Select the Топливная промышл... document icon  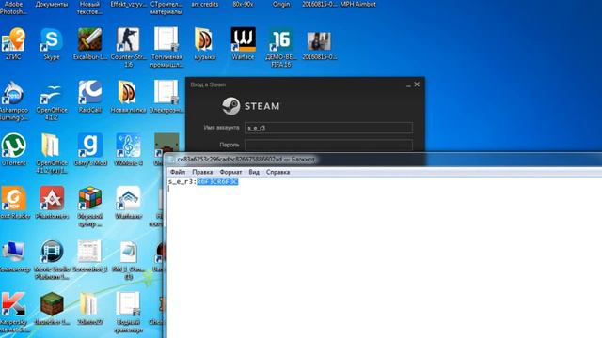pos(166,39)
